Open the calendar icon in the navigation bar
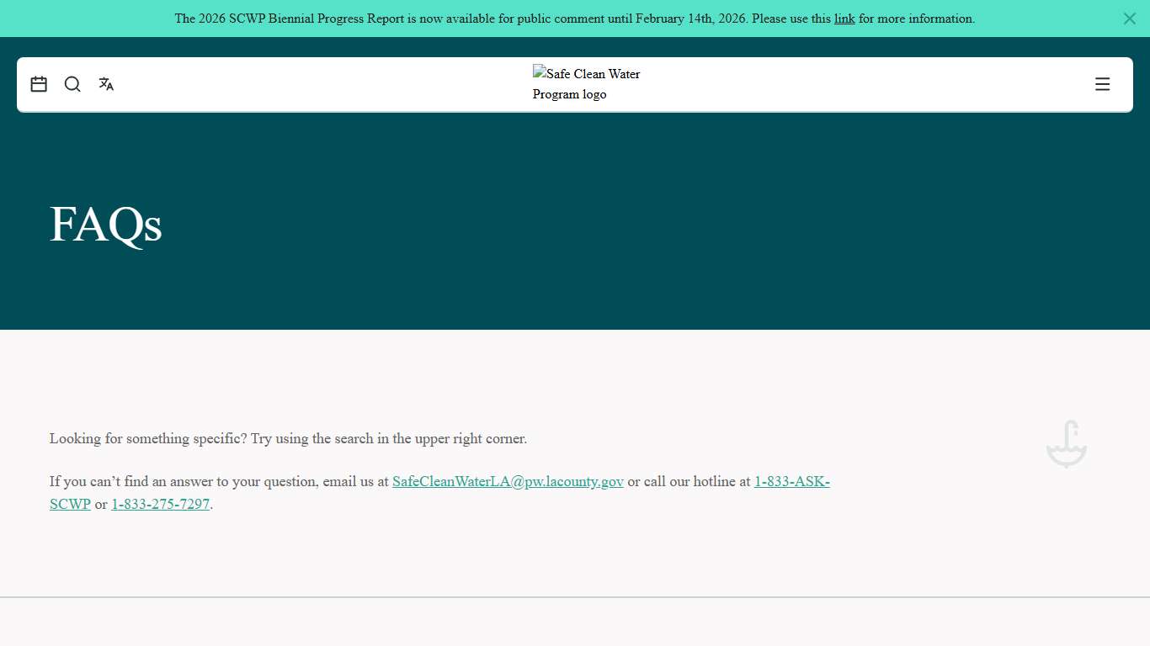 click(39, 84)
